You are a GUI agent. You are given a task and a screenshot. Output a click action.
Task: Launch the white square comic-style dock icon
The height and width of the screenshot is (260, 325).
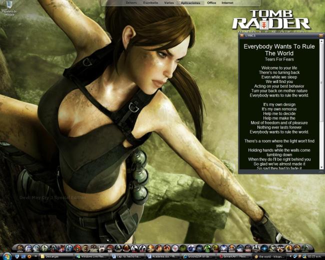102,248
